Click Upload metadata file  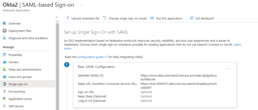[83, 18]
